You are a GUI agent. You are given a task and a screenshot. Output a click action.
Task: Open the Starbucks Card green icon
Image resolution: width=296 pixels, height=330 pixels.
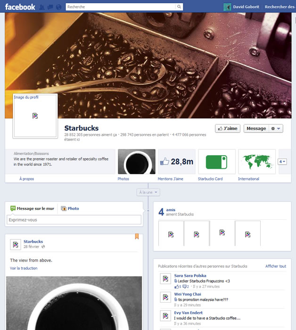pos(217,161)
